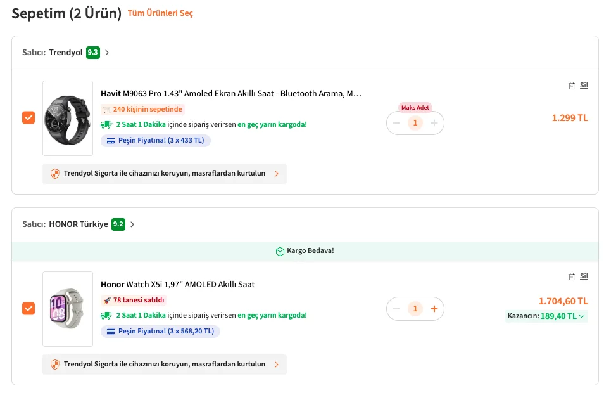Image resolution: width=604 pixels, height=395 pixels.
Task: Open Havit M9063 Pro product title
Action: point(231,94)
